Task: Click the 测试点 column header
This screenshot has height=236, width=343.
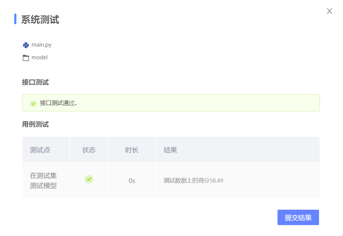Action: click(40, 150)
